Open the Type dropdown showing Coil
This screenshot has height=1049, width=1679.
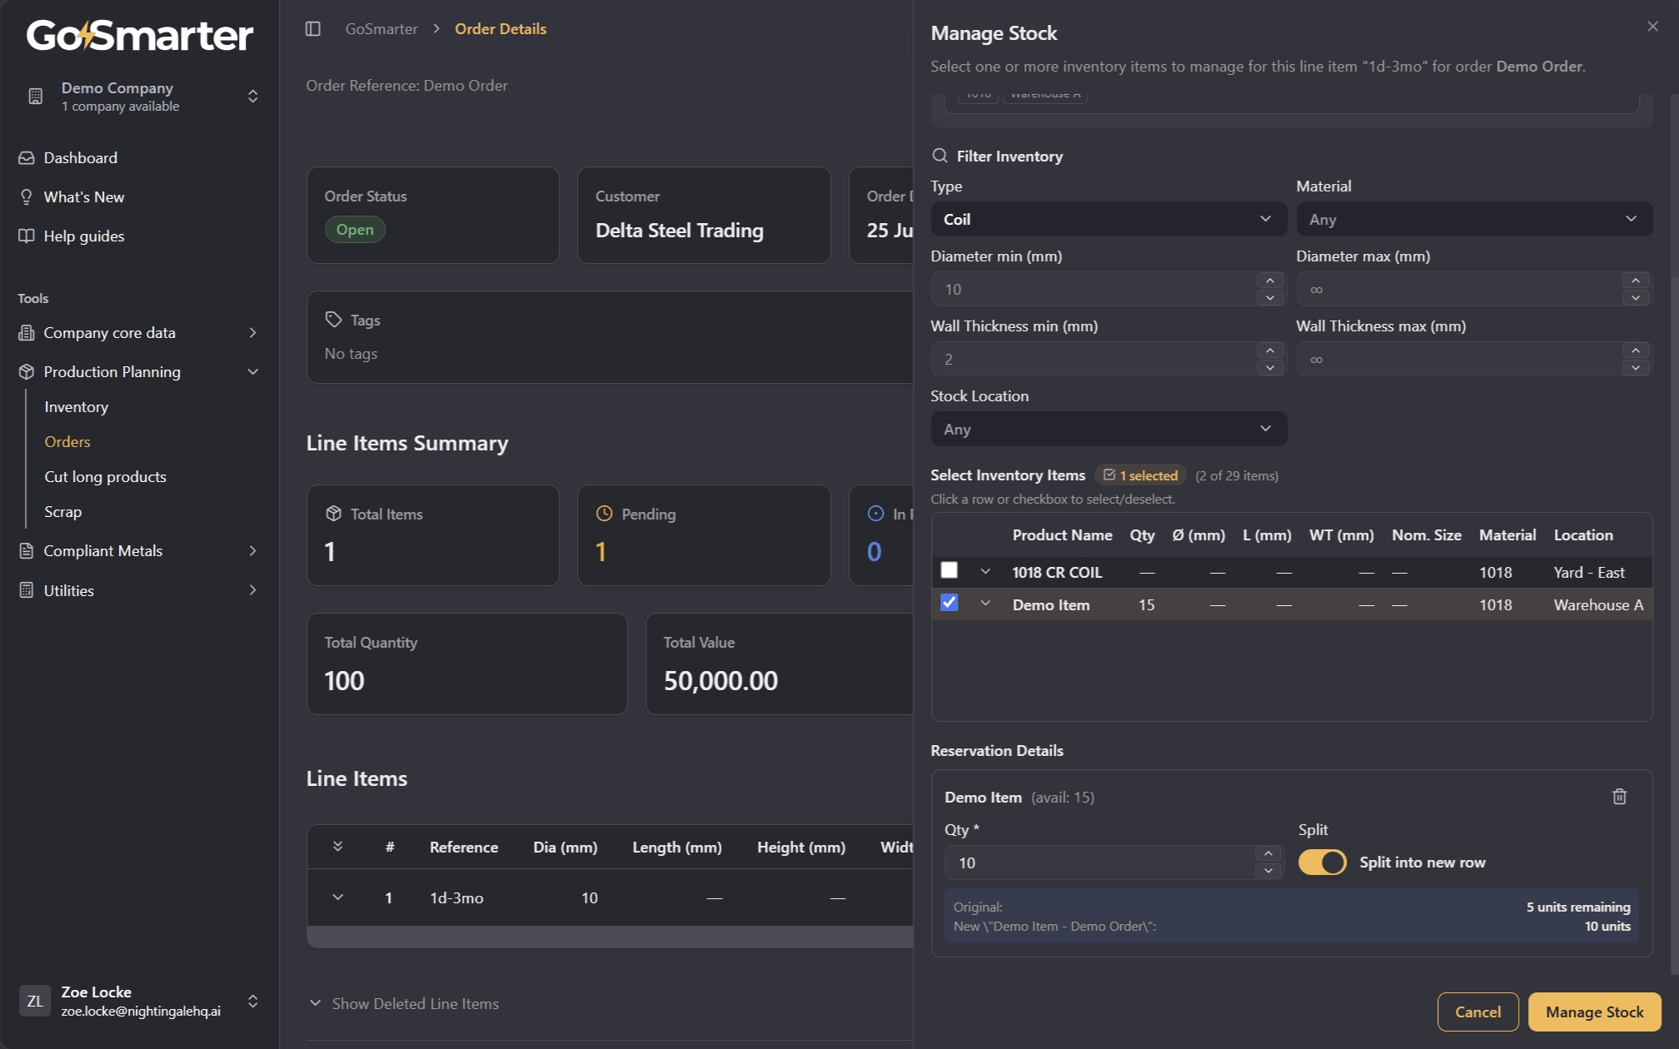click(x=1109, y=219)
